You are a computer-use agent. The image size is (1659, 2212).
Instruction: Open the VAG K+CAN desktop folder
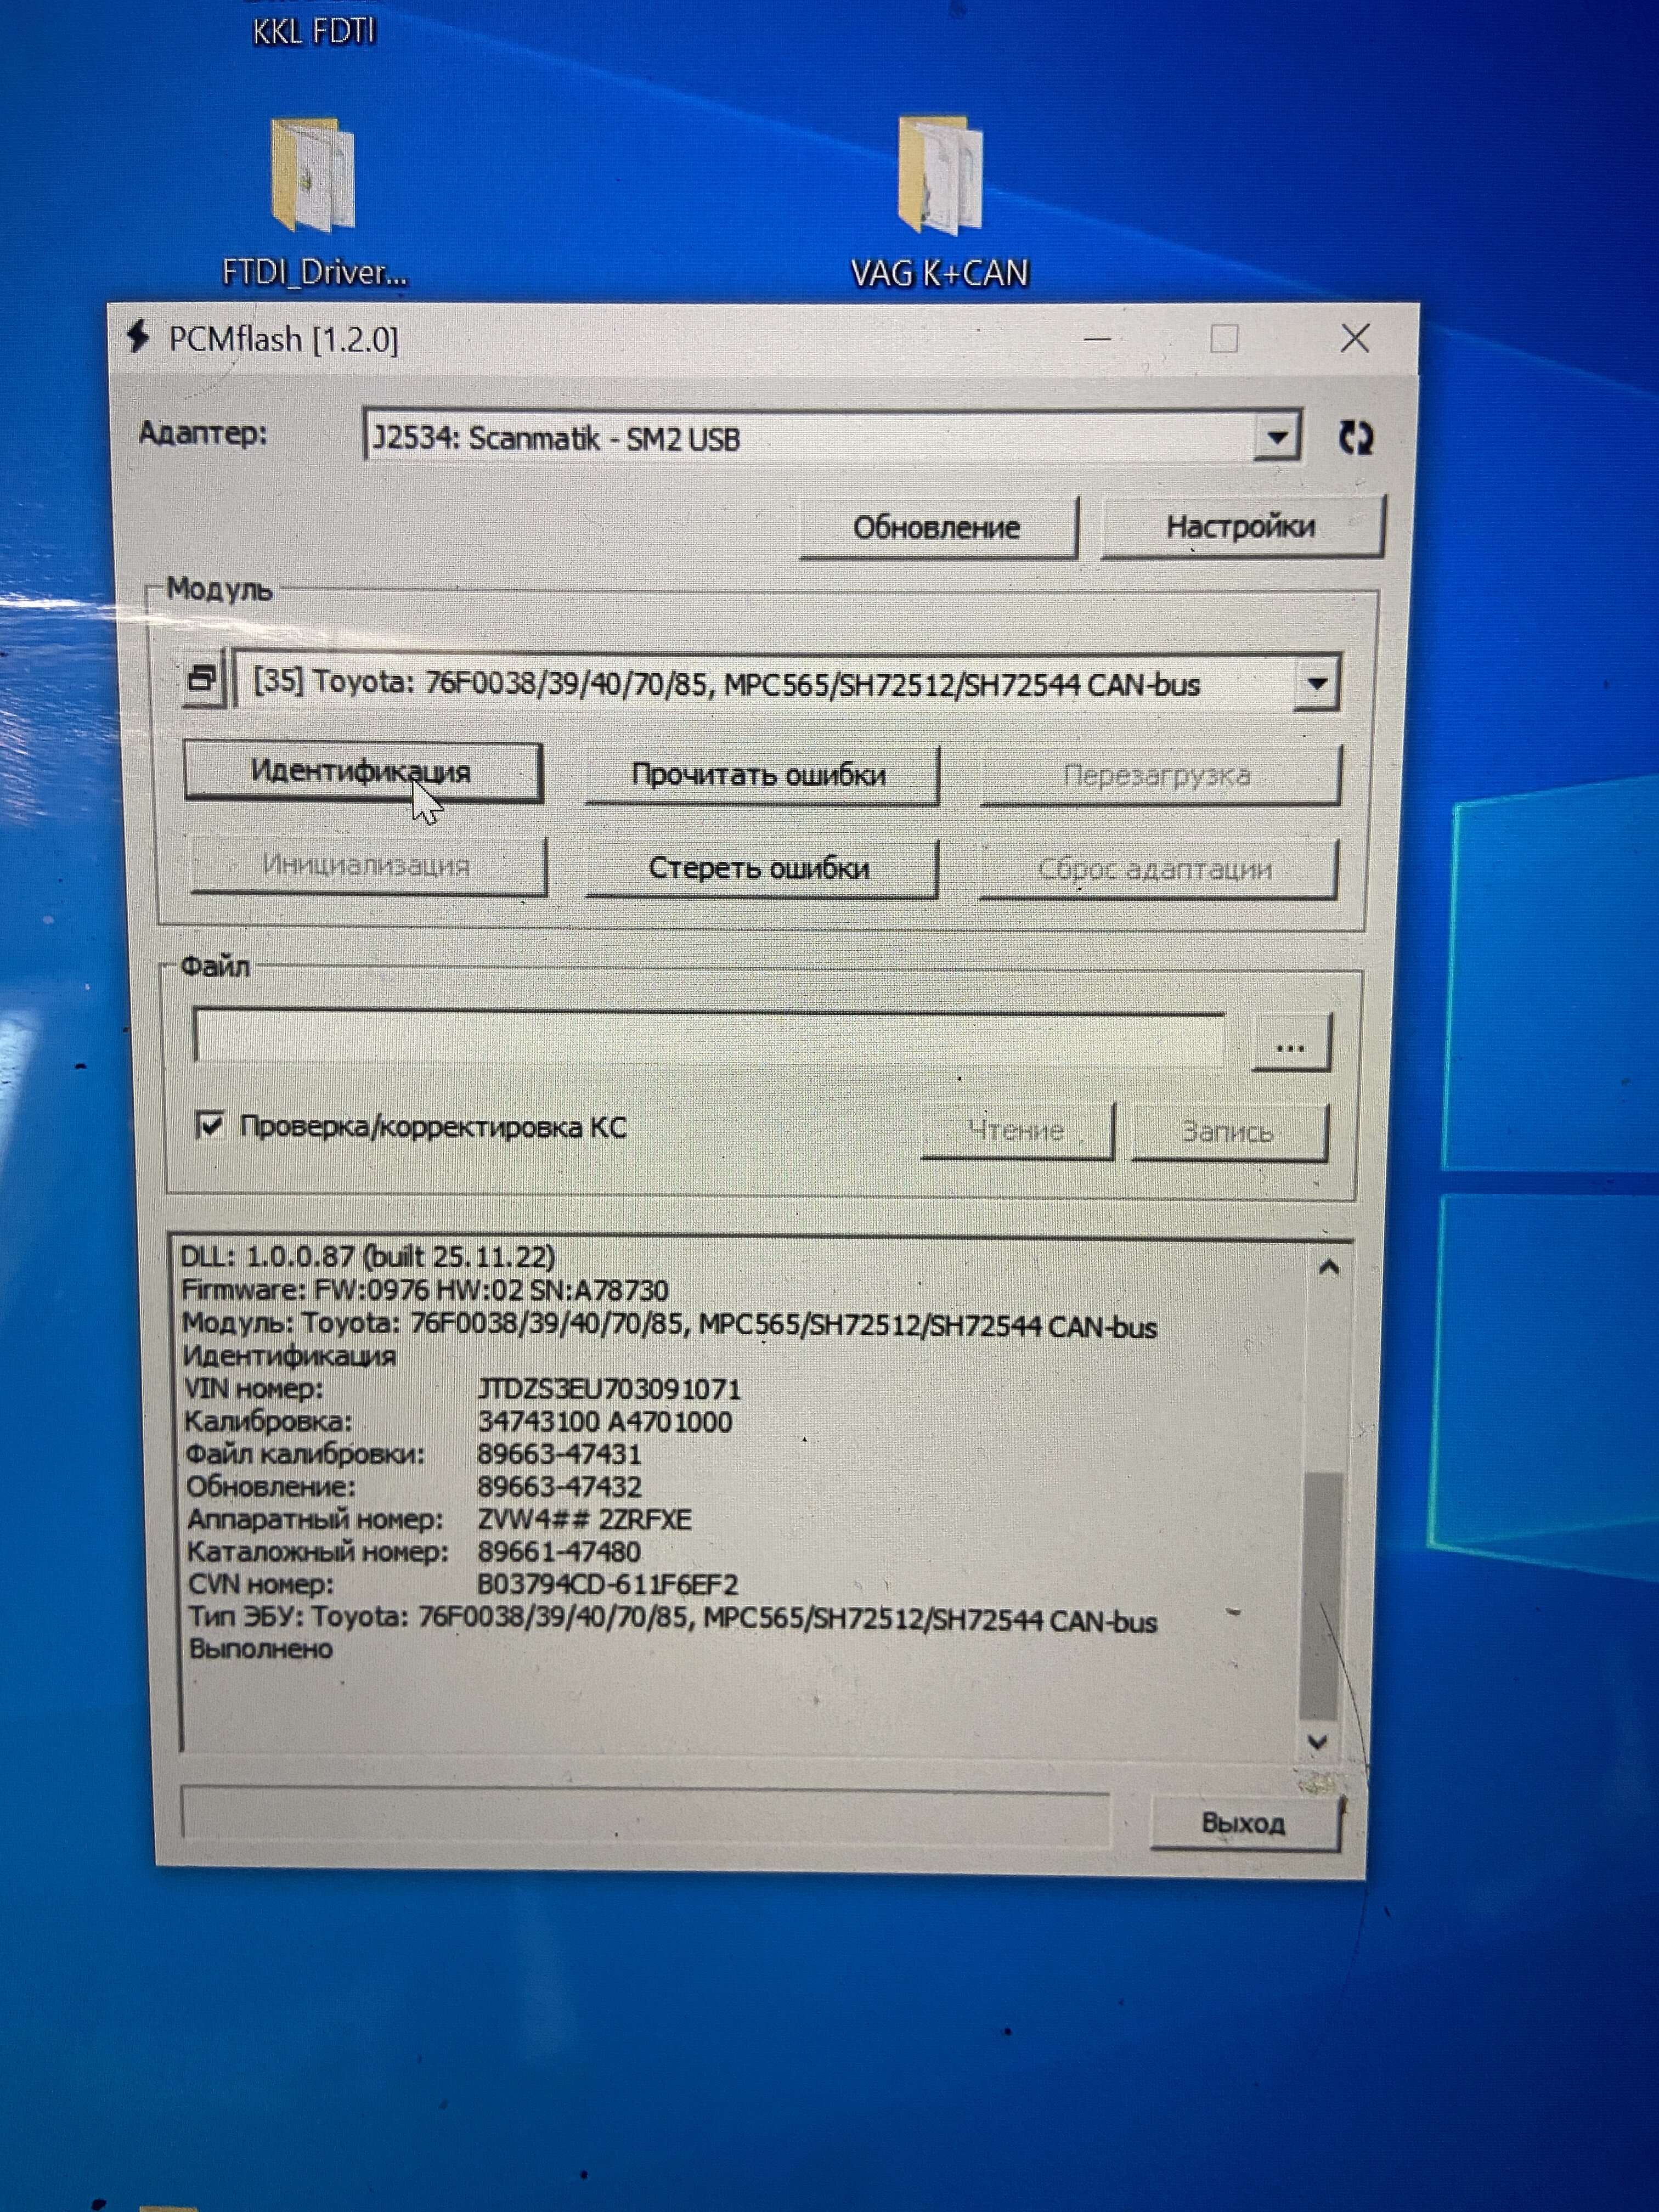(939, 176)
